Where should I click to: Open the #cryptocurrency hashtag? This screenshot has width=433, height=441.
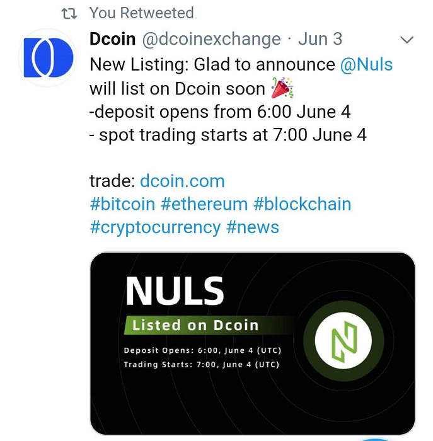[x=155, y=227]
